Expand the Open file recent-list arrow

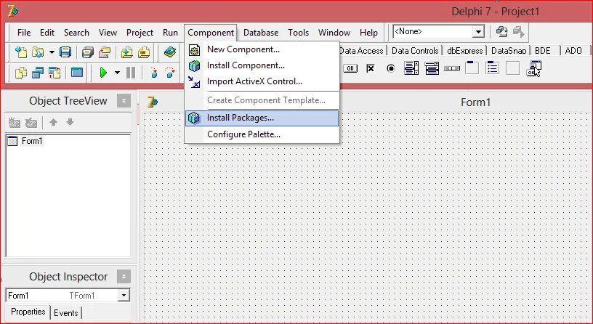pyautogui.click(x=52, y=52)
